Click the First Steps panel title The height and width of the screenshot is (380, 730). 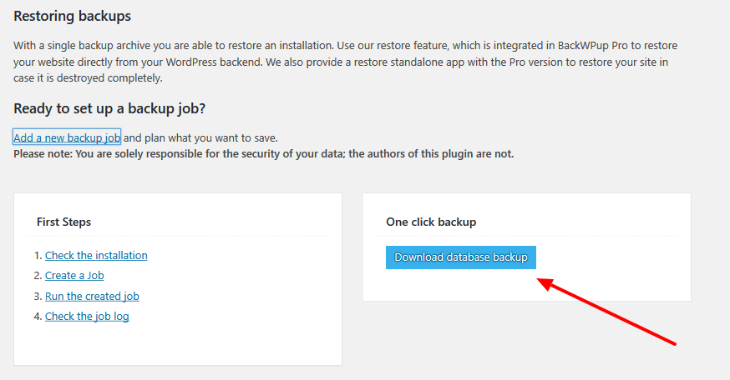64,222
